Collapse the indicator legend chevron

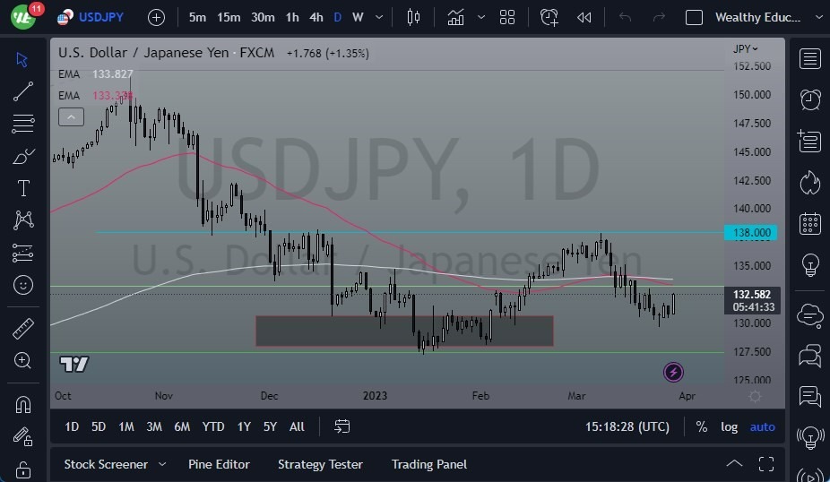[x=71, y=117]
